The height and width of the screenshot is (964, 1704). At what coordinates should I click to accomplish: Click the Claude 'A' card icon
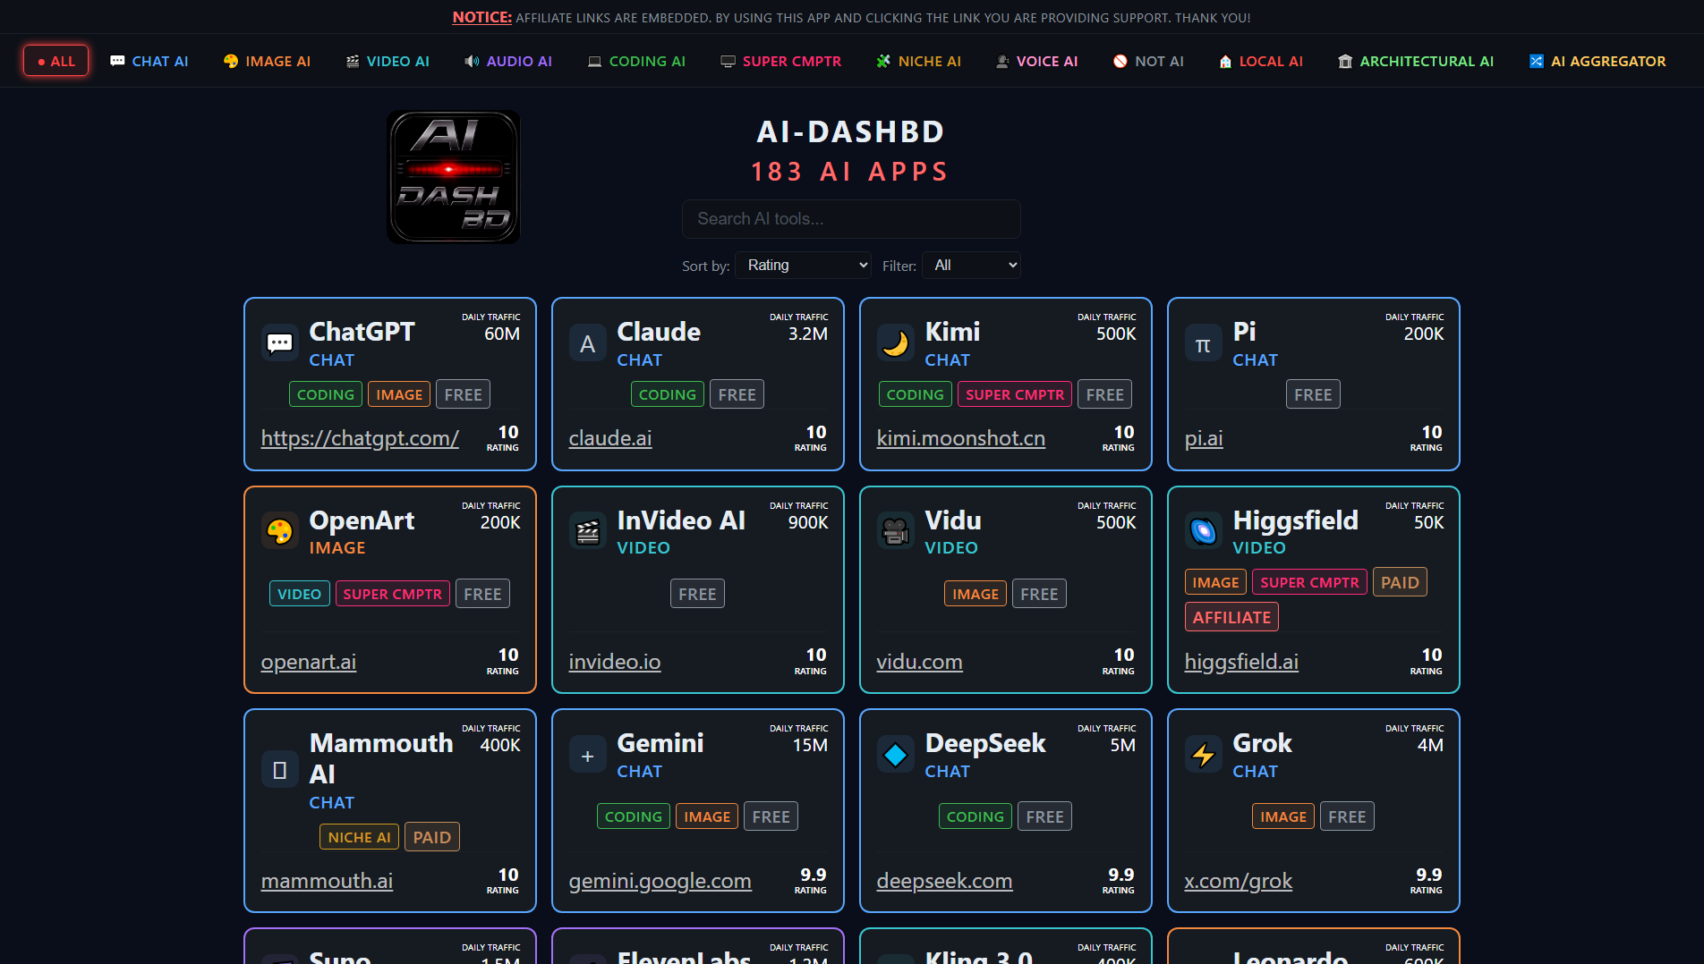click(x=588, y=343)
